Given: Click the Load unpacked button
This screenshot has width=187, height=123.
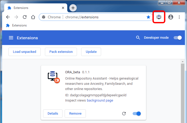Looking at the screenshot, I should coord(25,52).
